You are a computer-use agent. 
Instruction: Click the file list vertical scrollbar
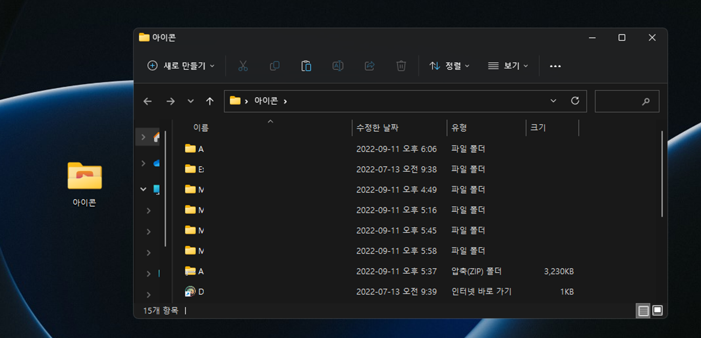click(x=662, y=174)
